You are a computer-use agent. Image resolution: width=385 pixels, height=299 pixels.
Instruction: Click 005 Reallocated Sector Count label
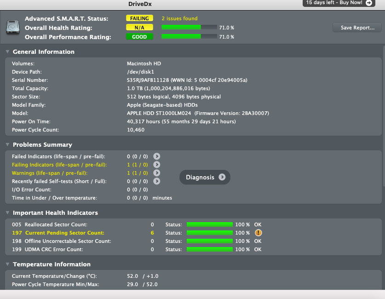point(50,224)
